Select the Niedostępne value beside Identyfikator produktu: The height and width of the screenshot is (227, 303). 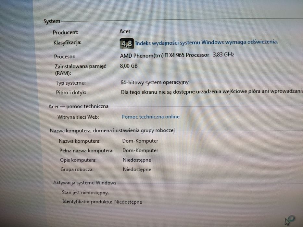pyautogui.click(x=128, y=202)
